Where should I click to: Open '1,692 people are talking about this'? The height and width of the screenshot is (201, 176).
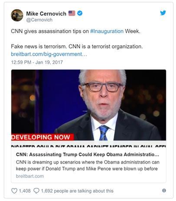[77, 191]
